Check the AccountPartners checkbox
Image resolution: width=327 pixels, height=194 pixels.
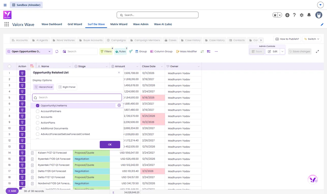pyautogui.click(x=38, y=111)
